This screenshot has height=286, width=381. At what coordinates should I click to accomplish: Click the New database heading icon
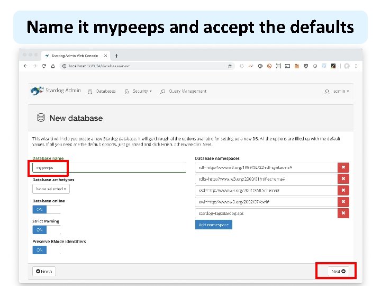point(41,118)
